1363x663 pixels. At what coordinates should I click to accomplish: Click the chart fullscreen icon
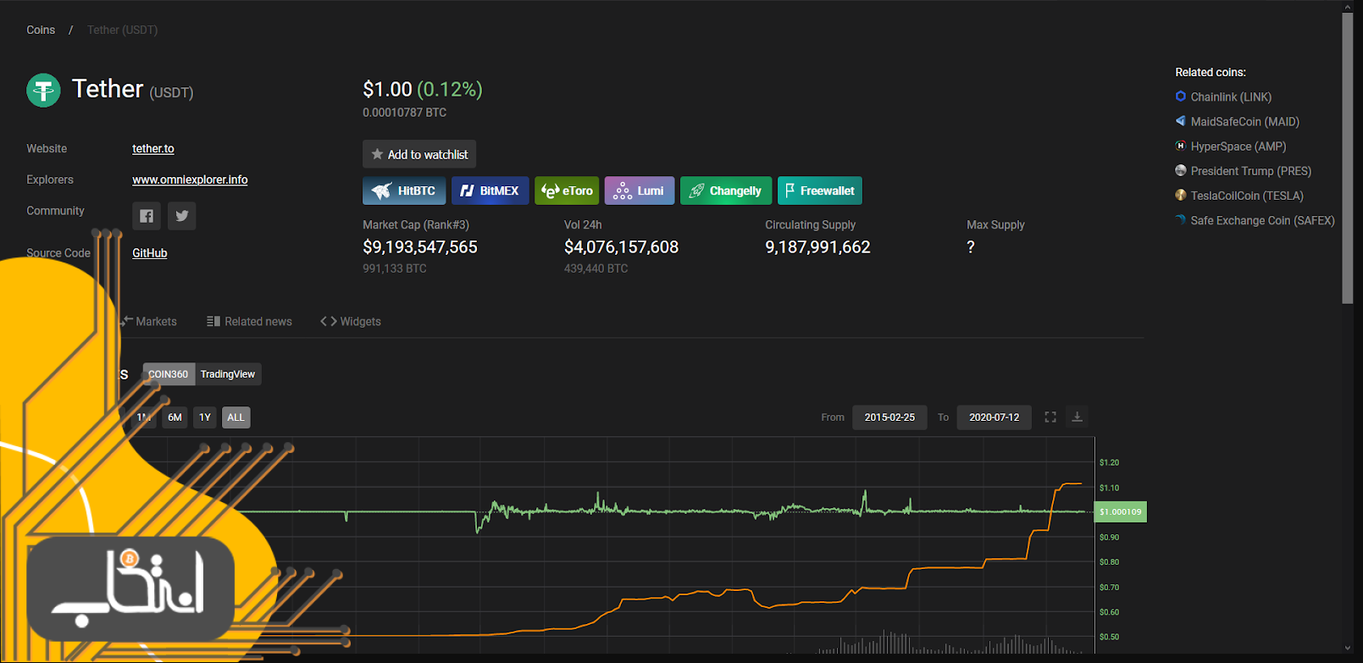click(x=1050, y=417)
